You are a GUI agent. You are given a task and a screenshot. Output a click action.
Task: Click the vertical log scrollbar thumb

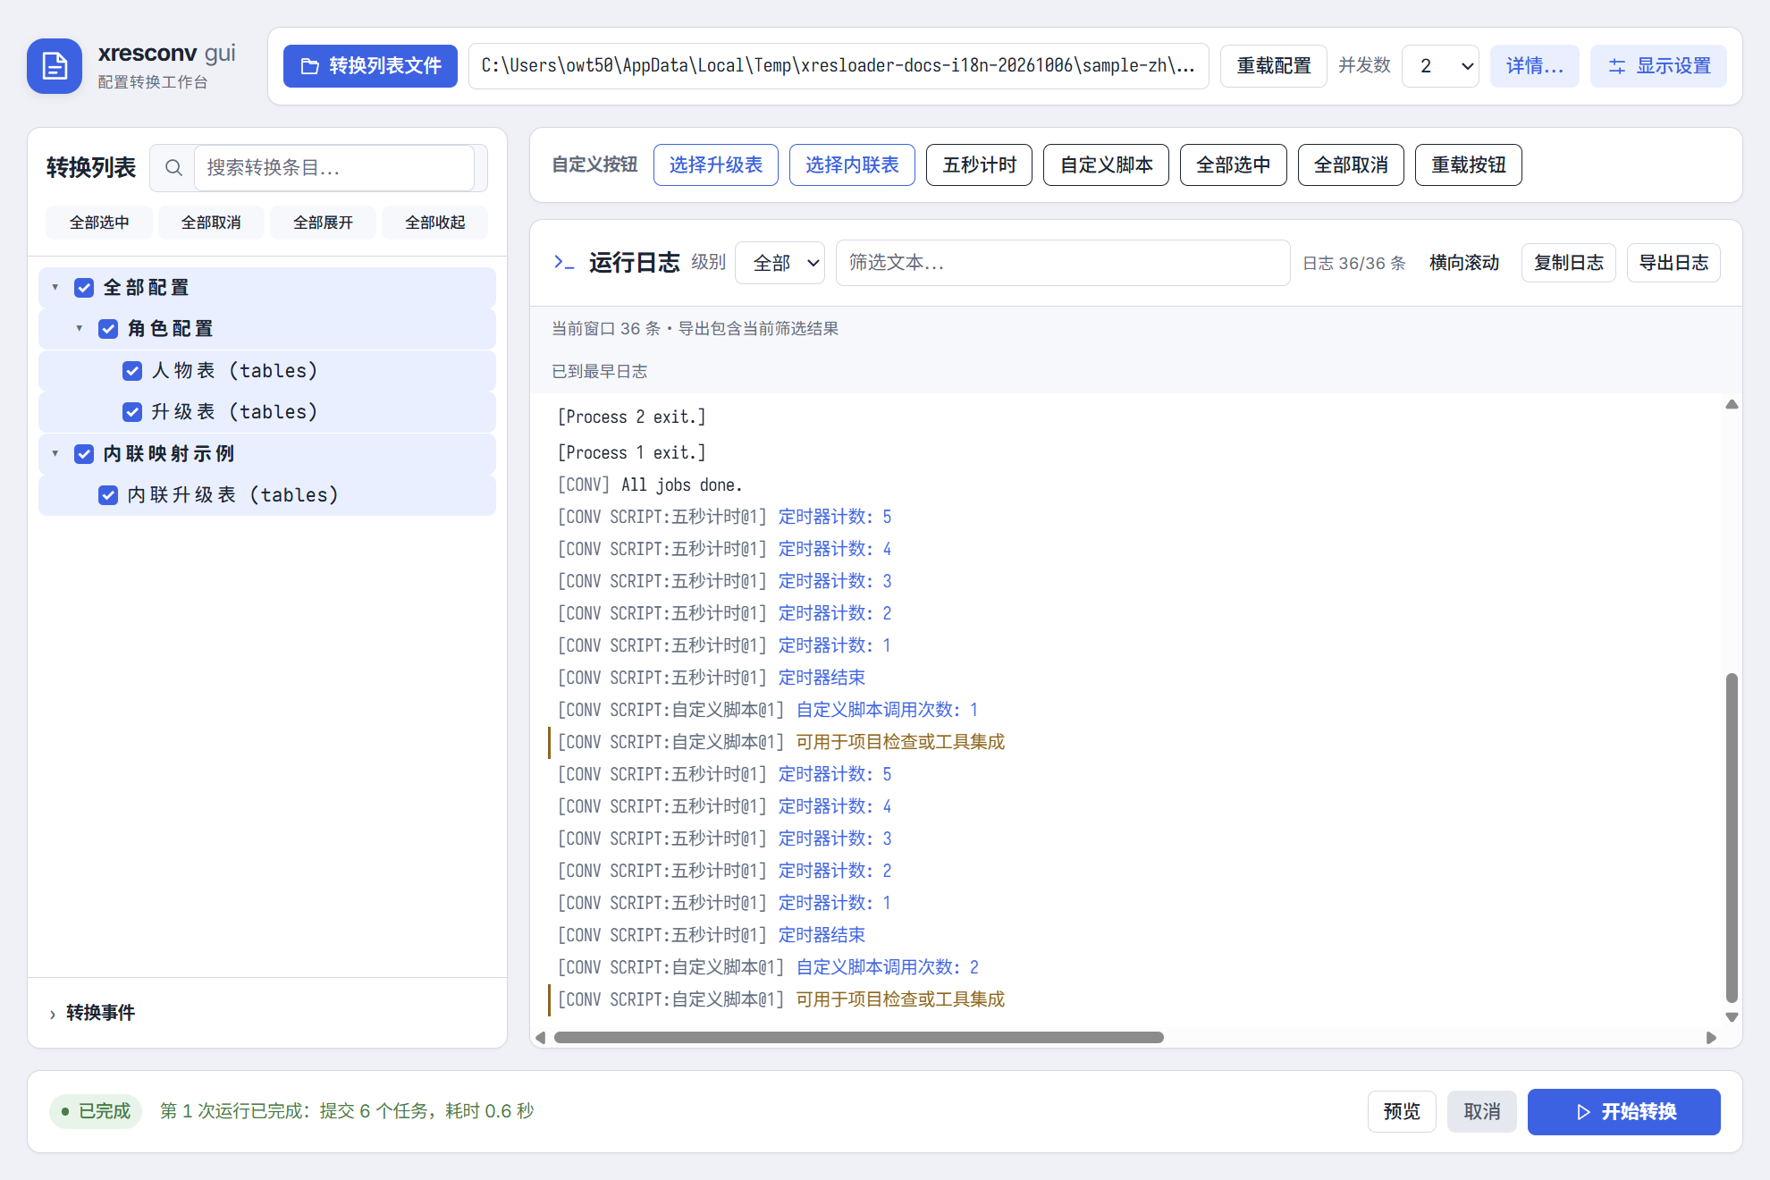1732,838
